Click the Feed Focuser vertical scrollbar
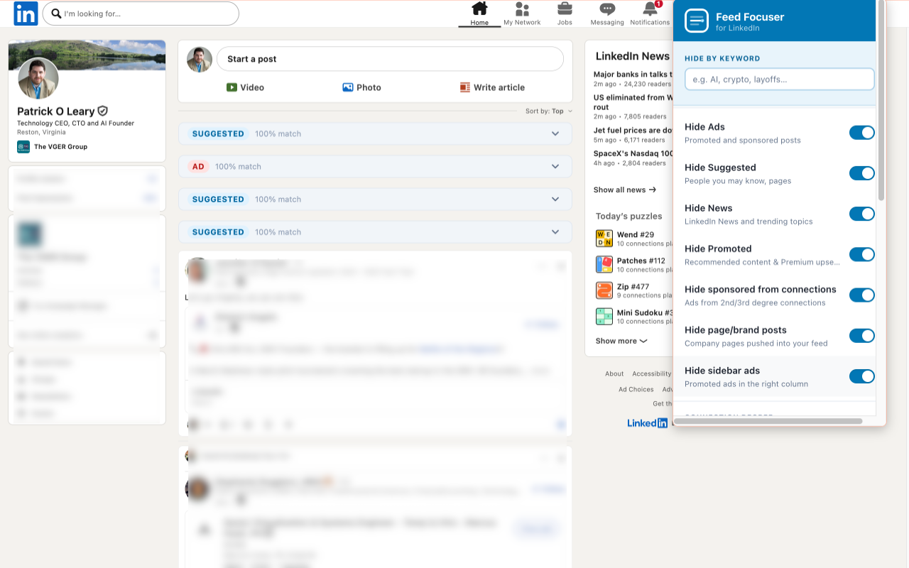Viewport: 909px width, 568px height. click(881, 101)
